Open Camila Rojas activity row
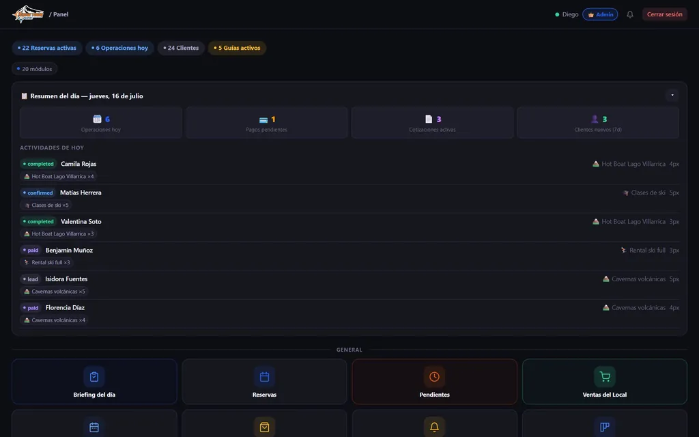The width and height of the screenshot is (699, 437). click(349, 170)
